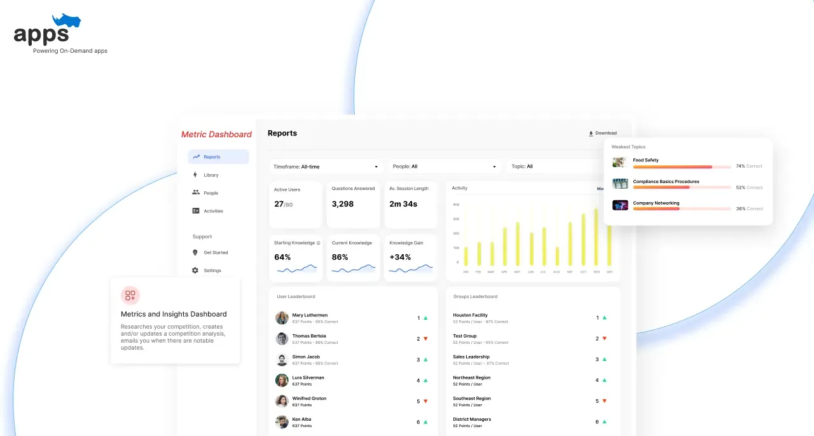Click the Starting Knowledge 64% value
The height and width of the screenshot is (436, 814).
282,257
